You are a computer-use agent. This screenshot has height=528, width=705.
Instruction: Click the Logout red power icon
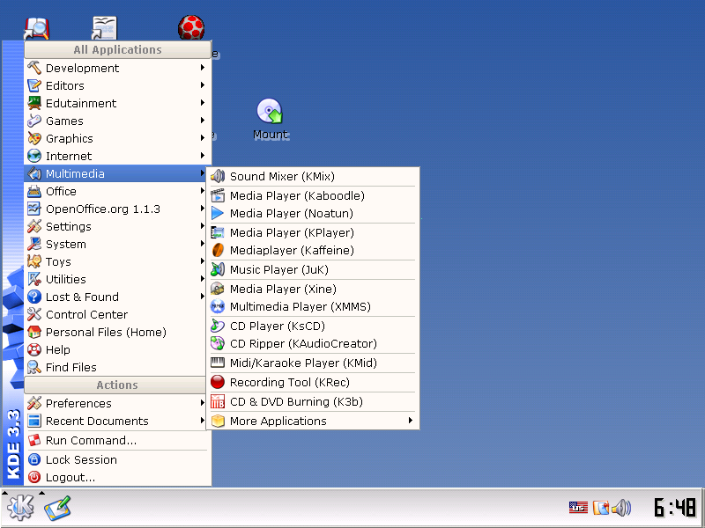click(x=34, y=477)
